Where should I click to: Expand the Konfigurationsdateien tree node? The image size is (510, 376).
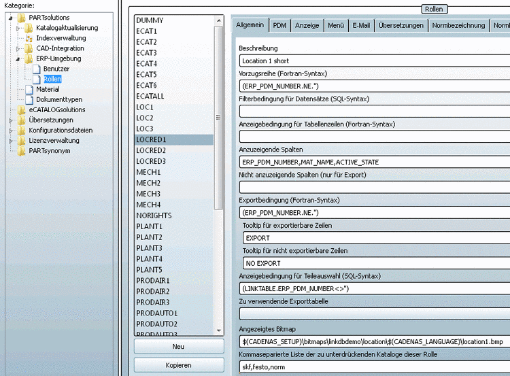(11, 131)
